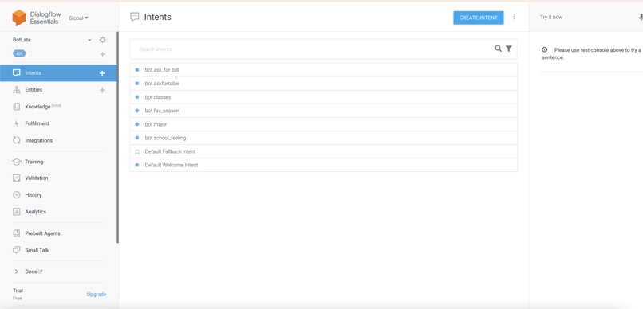Click the History clock icon
The height and width of the screenshot is (309, 643).
click(x=17, y=195)
